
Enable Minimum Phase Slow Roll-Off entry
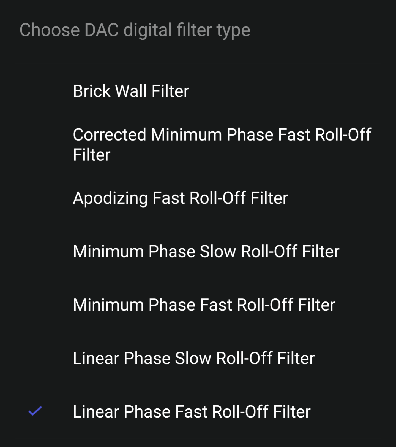click(x=206, y=251)
